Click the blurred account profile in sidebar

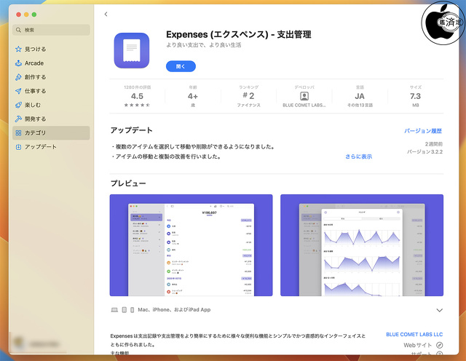click(37, 344)
